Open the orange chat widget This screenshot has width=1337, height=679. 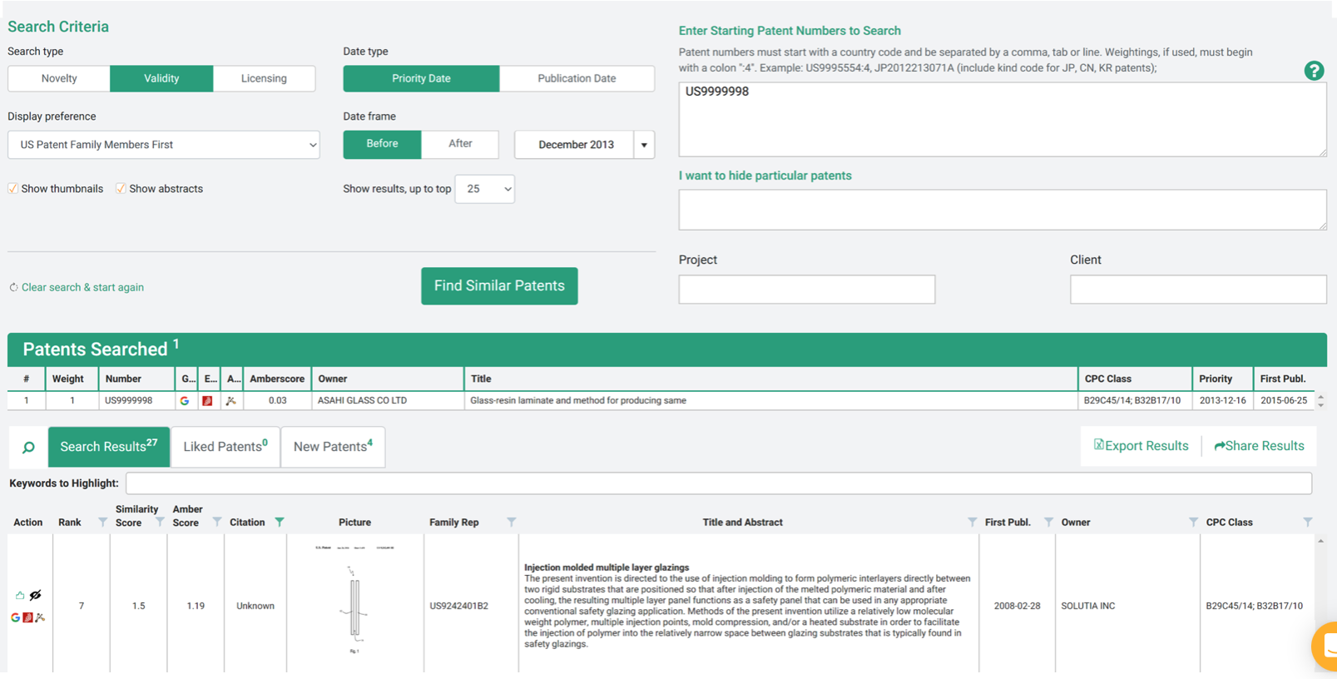1325,646
